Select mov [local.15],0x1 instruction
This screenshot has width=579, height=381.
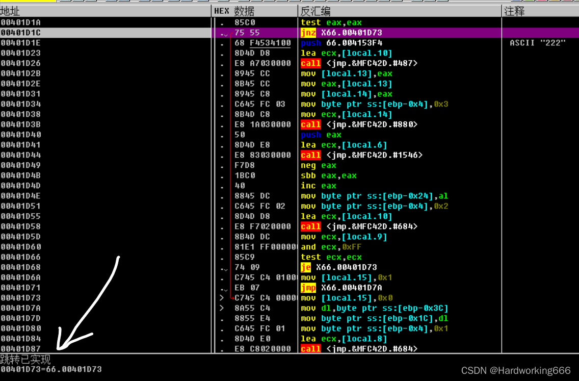(x=347, y=277)
